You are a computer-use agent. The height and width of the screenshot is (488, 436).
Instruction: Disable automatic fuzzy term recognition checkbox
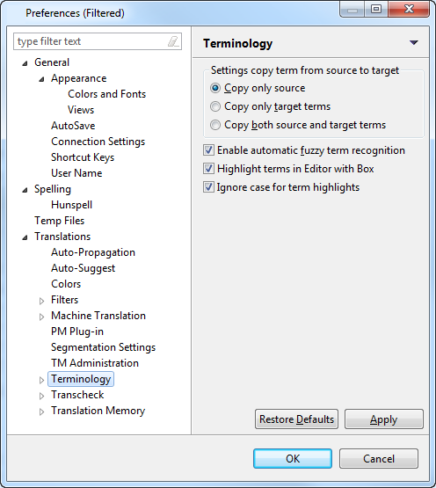pos(208,150)
